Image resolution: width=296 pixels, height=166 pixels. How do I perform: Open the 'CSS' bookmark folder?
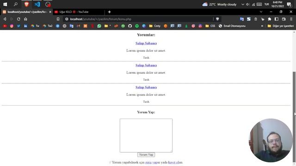[210, 26]
